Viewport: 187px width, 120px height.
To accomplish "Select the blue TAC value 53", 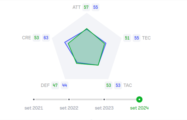I will pyautogui.click(x=118, y=85).
